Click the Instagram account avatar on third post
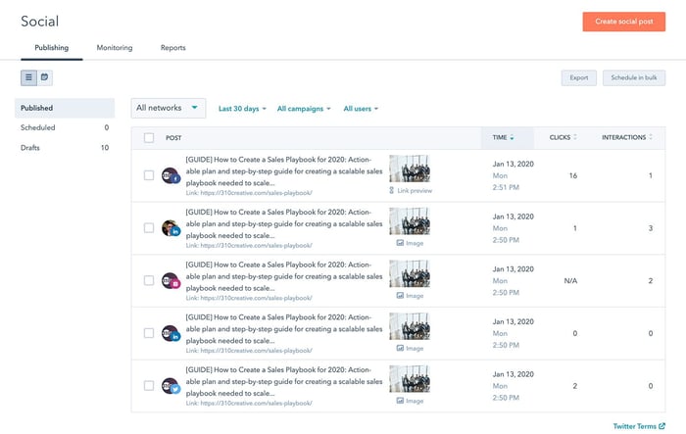Screen dimensions: 686x434 click(x=171, y=281)
